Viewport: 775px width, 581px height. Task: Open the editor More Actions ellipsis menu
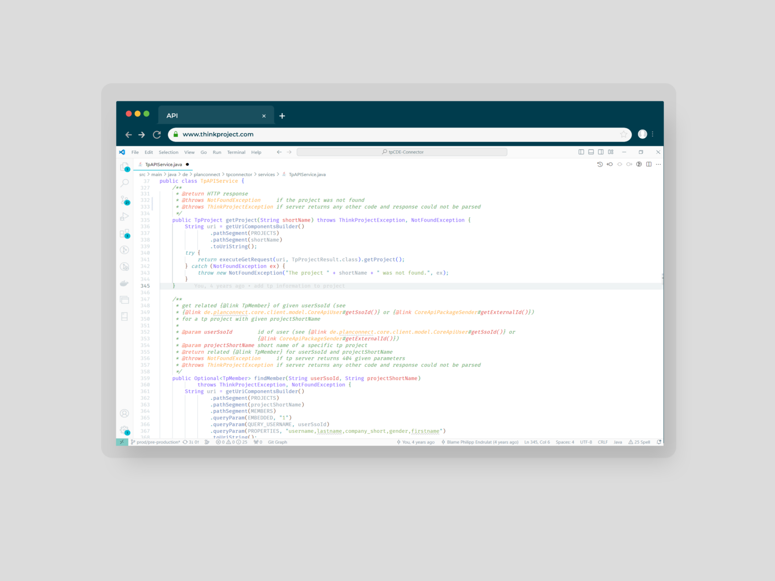point(658,164)
